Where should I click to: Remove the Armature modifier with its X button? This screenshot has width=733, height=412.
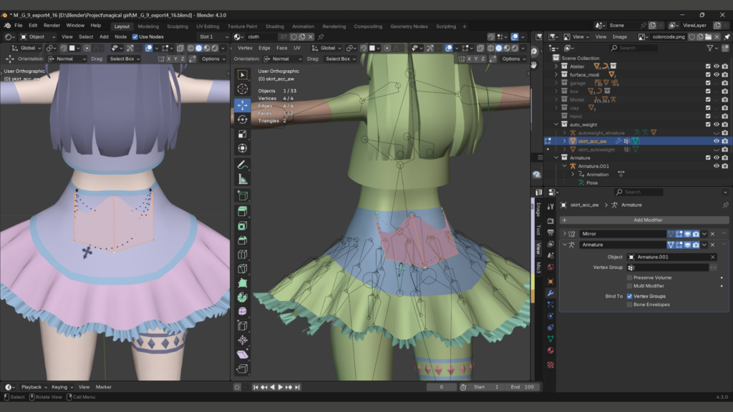tap(712, 245)
